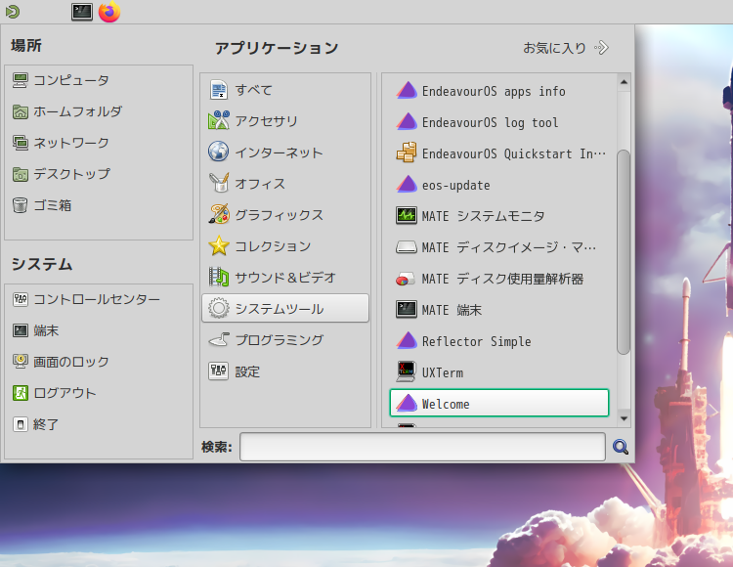733x567 pixels.
Task: Switch to お気に入り favorites view
Action: pos(566,48)
